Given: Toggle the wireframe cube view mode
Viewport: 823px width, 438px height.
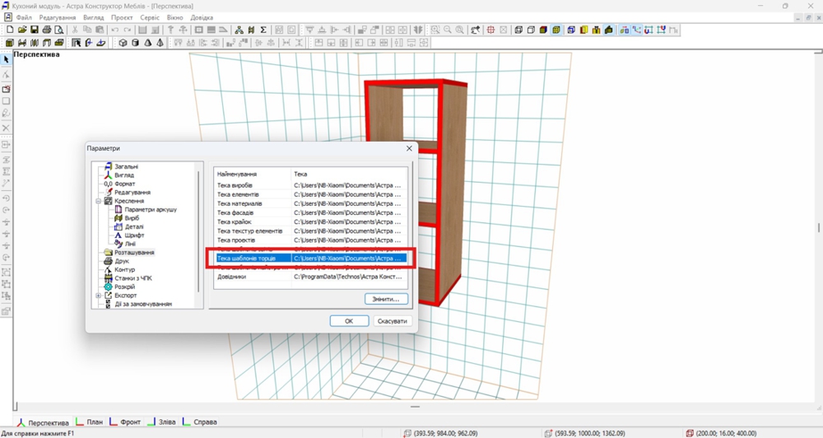Looking at the screenshot, I should [x=518, y=30].
